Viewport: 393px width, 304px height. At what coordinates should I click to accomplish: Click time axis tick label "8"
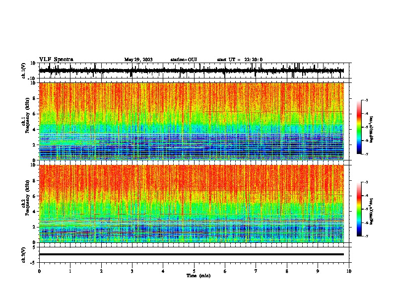coord(287,271)
